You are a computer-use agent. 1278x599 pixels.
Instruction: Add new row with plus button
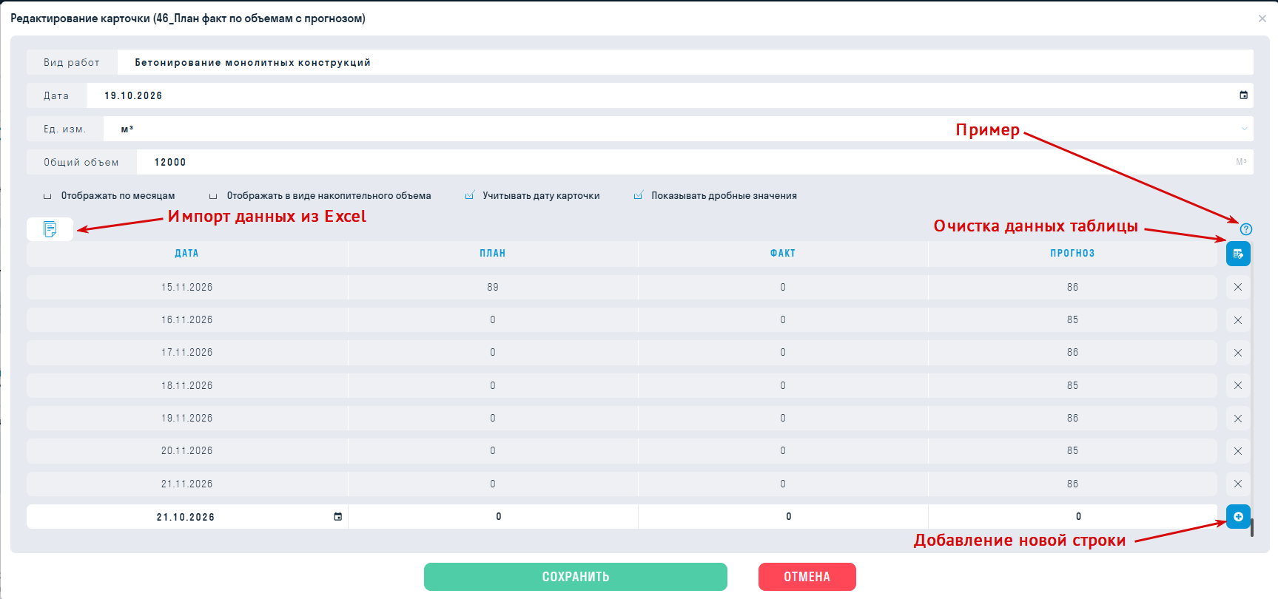(x=1238, y=516)
